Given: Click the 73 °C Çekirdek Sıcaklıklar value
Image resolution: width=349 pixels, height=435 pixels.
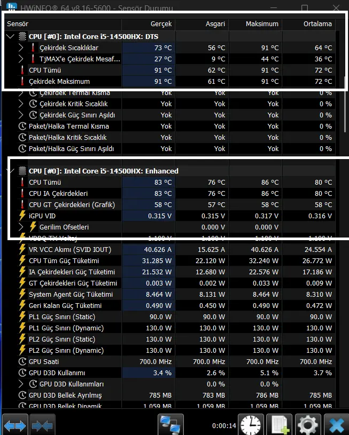Looking at the screenshot, I should coord(163,48).
